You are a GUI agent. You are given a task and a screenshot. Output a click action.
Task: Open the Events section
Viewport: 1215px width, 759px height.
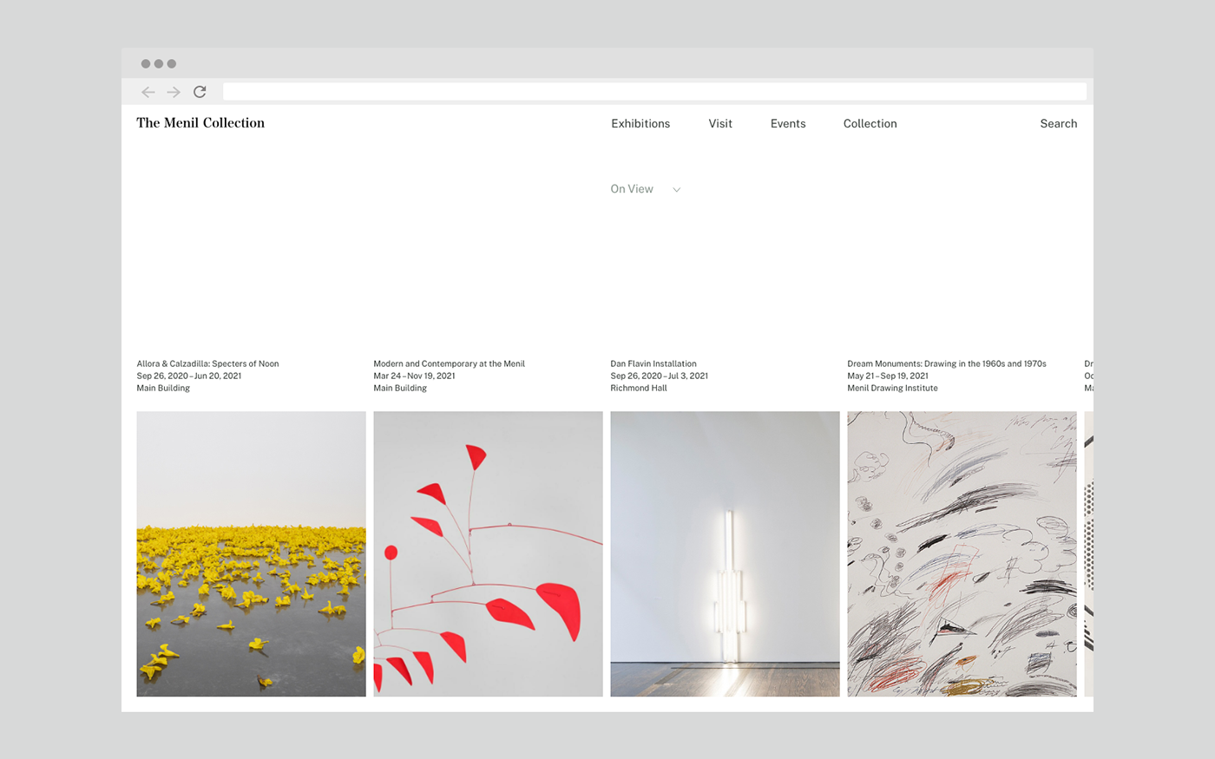(x=787, y=123)
